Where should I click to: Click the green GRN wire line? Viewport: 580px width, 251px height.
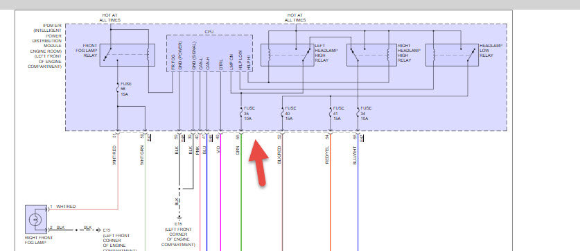click(241, 193)
